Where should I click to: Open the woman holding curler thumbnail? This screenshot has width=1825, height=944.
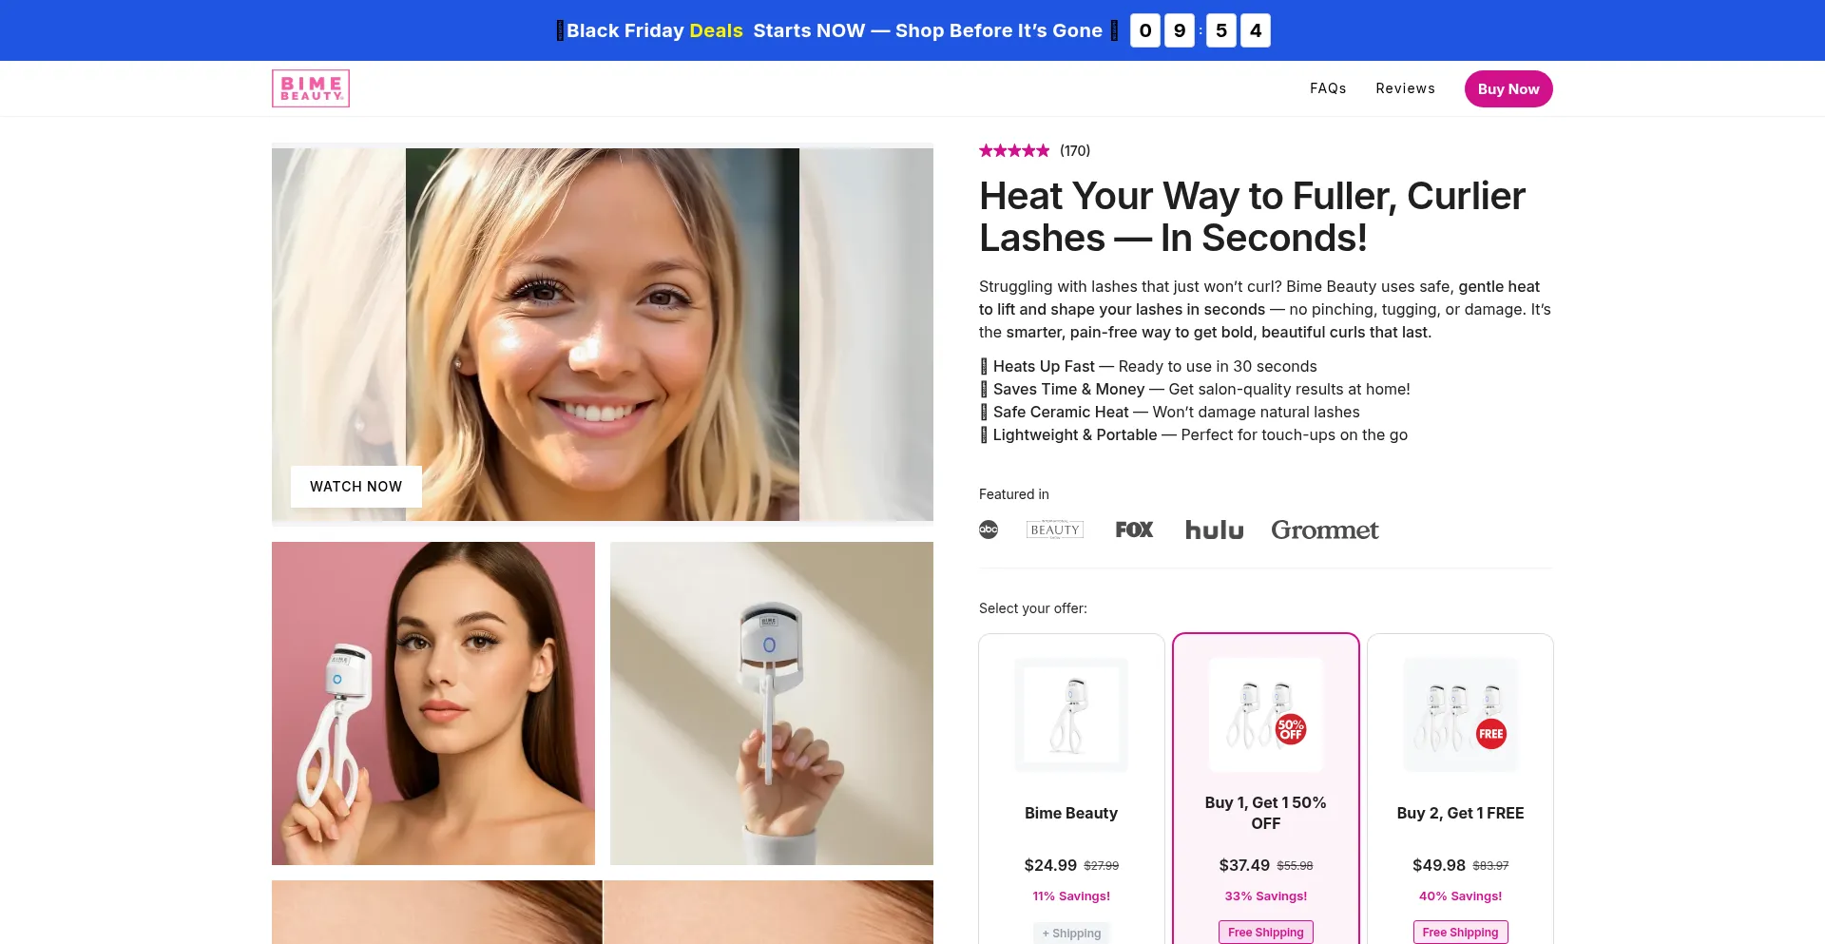[x=433, y=703]
